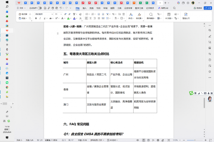
Task: Open the font size dropdown showing 11
Action: click(61, 14)
